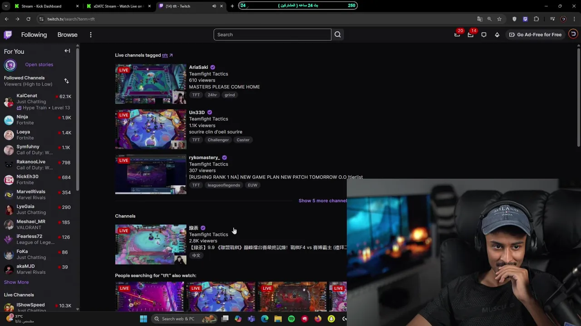Screen dimensions: 581x326
Task: Click the grind tag under AriaSaki
Action: pyautogui.click(x=230, y=95)
